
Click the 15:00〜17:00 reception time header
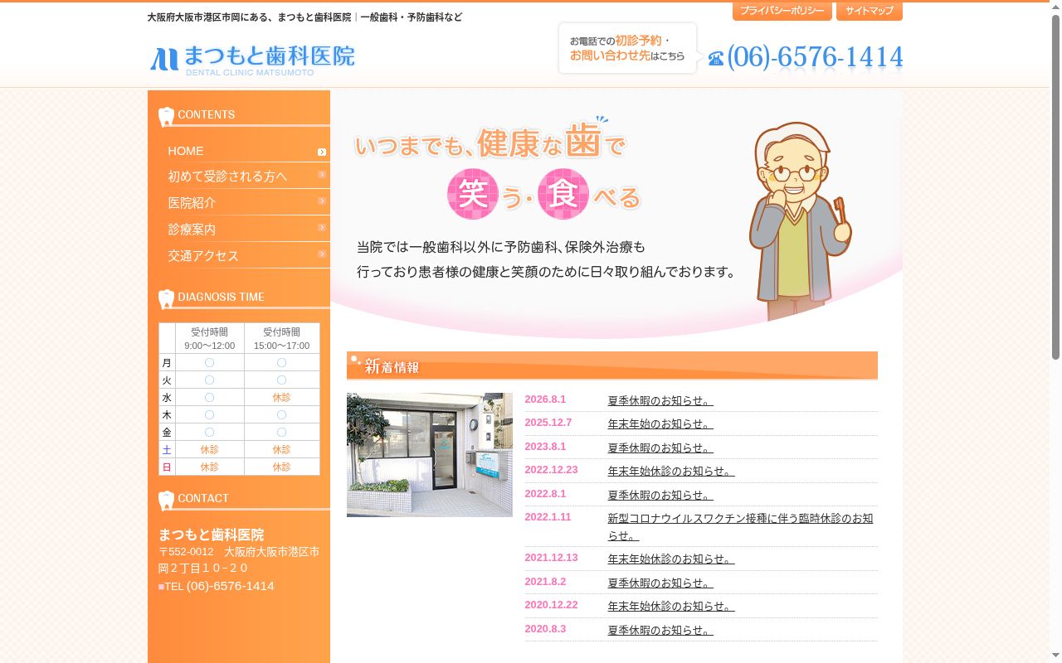coord(282,339)
